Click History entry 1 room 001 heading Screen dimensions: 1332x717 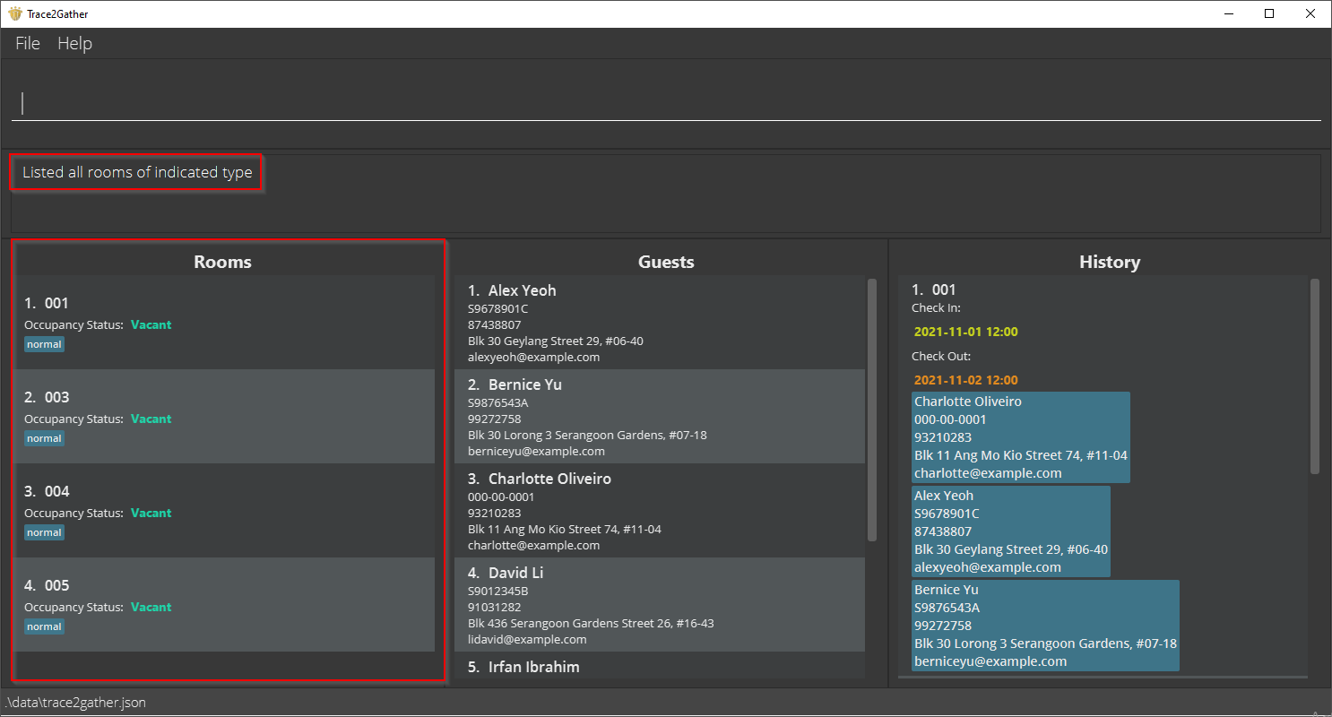(x=933, y=289)
